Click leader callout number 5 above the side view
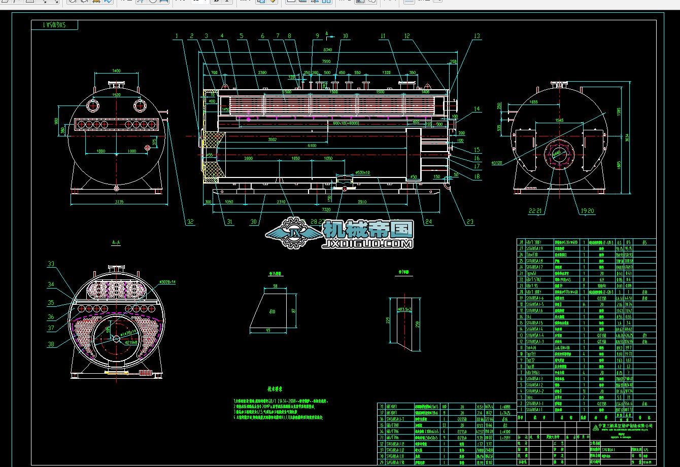This screenshot has height=467, width=680. (x=242, y=35)
